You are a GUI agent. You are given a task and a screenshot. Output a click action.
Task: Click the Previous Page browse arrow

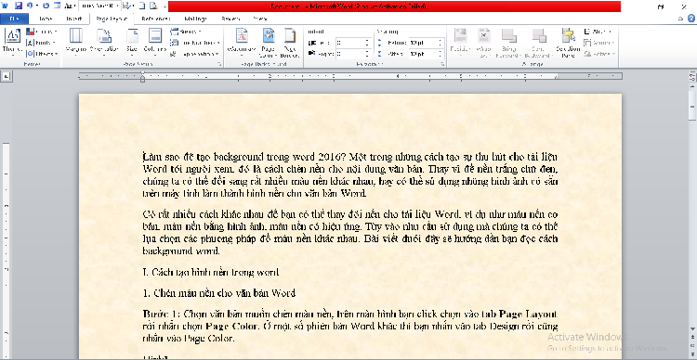(x=692, y=338)
